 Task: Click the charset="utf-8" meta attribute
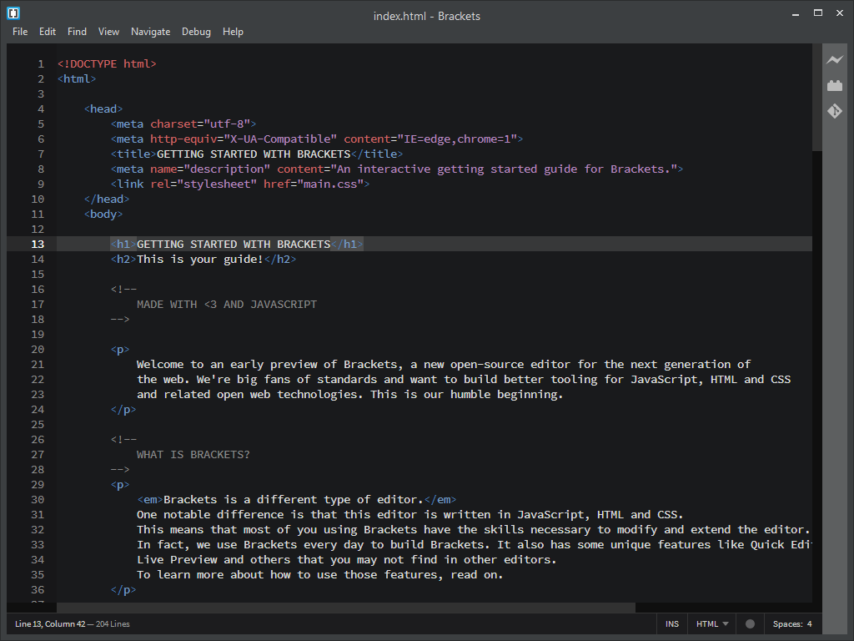click(x=200, y=124)
